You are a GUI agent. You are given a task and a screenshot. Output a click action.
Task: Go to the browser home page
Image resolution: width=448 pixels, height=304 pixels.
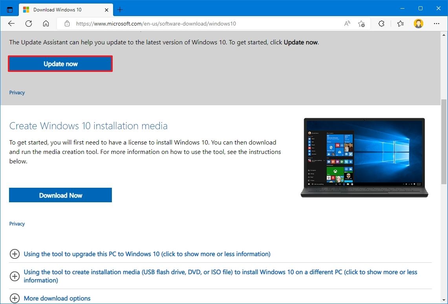pos(46,24)
